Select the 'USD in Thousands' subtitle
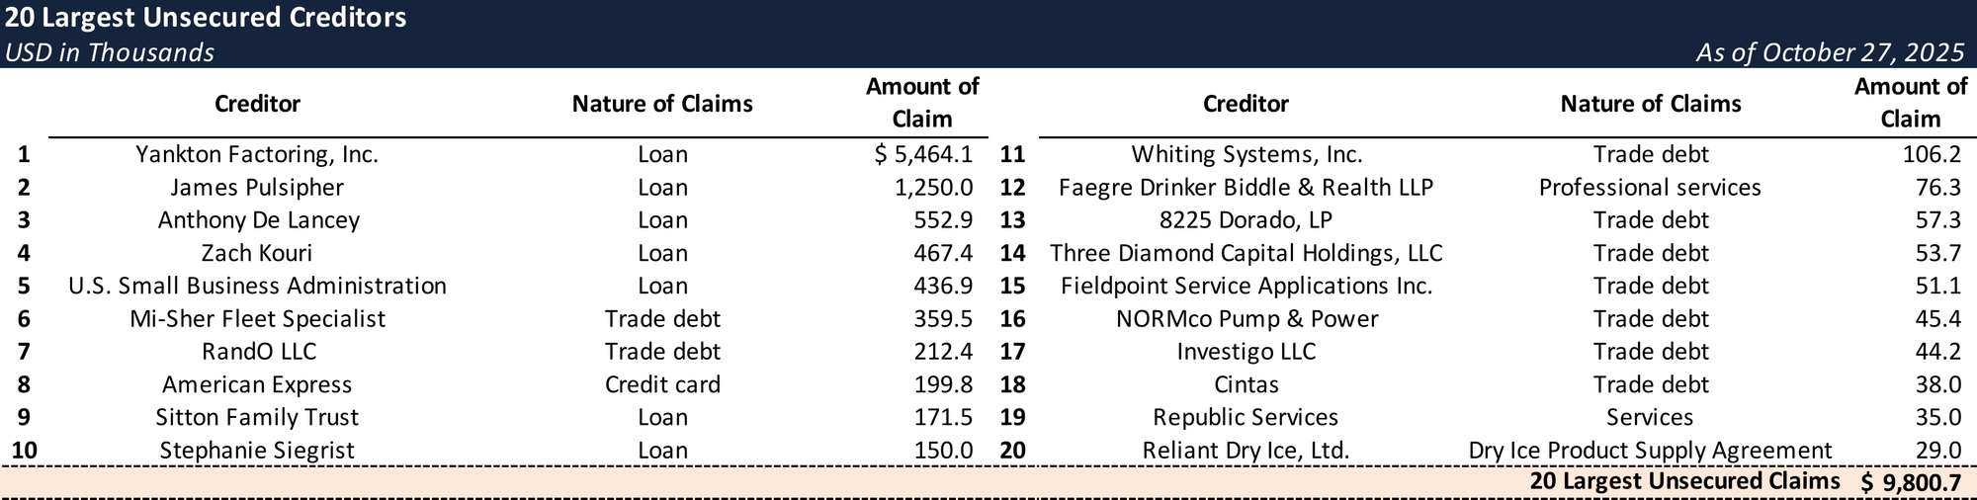 110,52
